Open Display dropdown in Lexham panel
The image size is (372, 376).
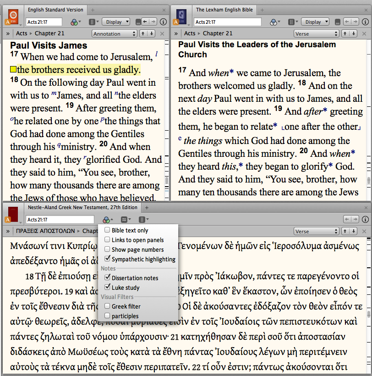tap(315, 22)
